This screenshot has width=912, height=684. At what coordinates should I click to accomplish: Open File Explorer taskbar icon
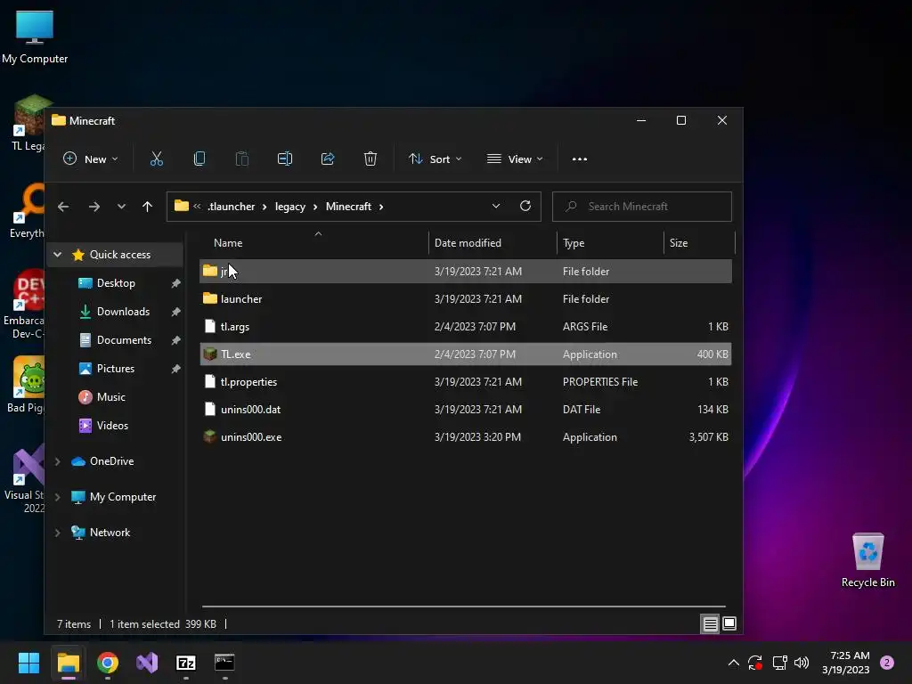tap(69, 663)
